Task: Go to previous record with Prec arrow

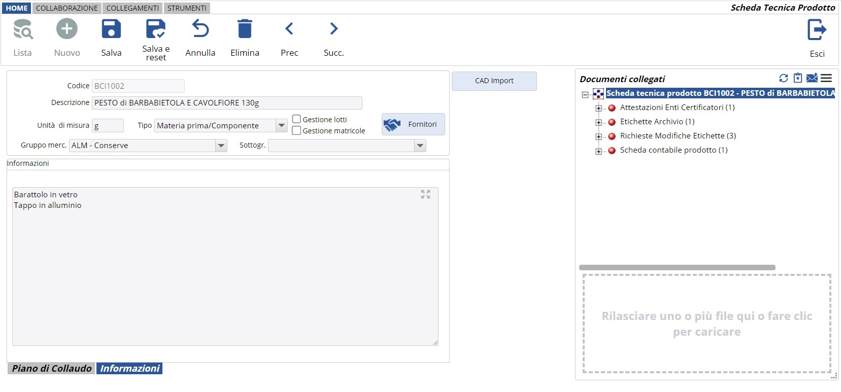Action: pos(289,29)
